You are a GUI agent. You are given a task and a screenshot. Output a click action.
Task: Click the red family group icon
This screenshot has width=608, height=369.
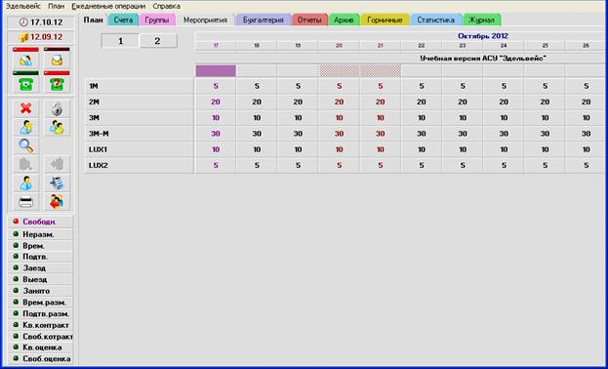[57, 202]
